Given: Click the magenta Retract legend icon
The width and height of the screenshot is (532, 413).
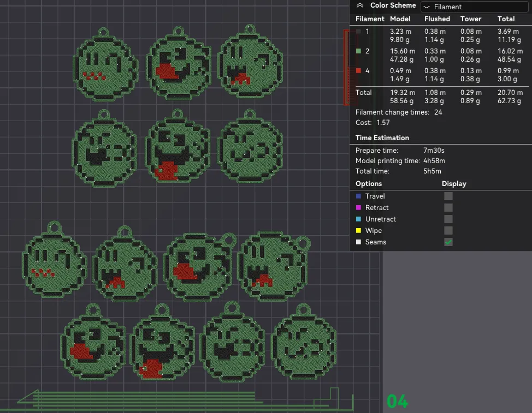Looking at the screenshot, I should (x=359, y=207).
